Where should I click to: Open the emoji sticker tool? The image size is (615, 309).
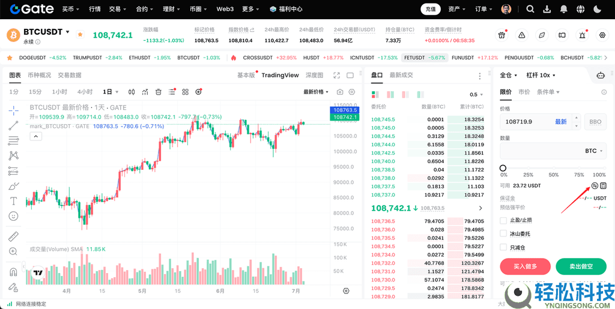pos(13,216)
